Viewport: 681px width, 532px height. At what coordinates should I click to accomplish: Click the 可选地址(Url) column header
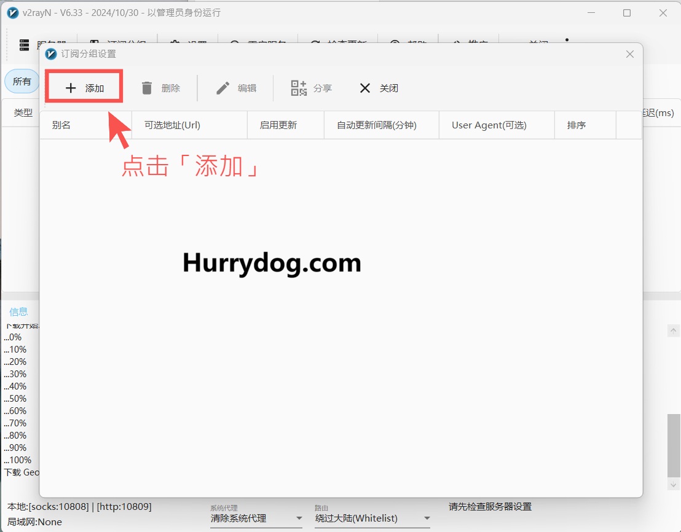click(x=172, y=125)
